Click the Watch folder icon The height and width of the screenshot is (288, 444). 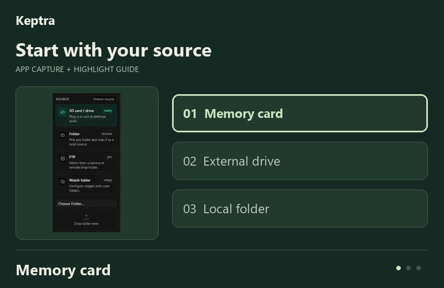[63, 182]
